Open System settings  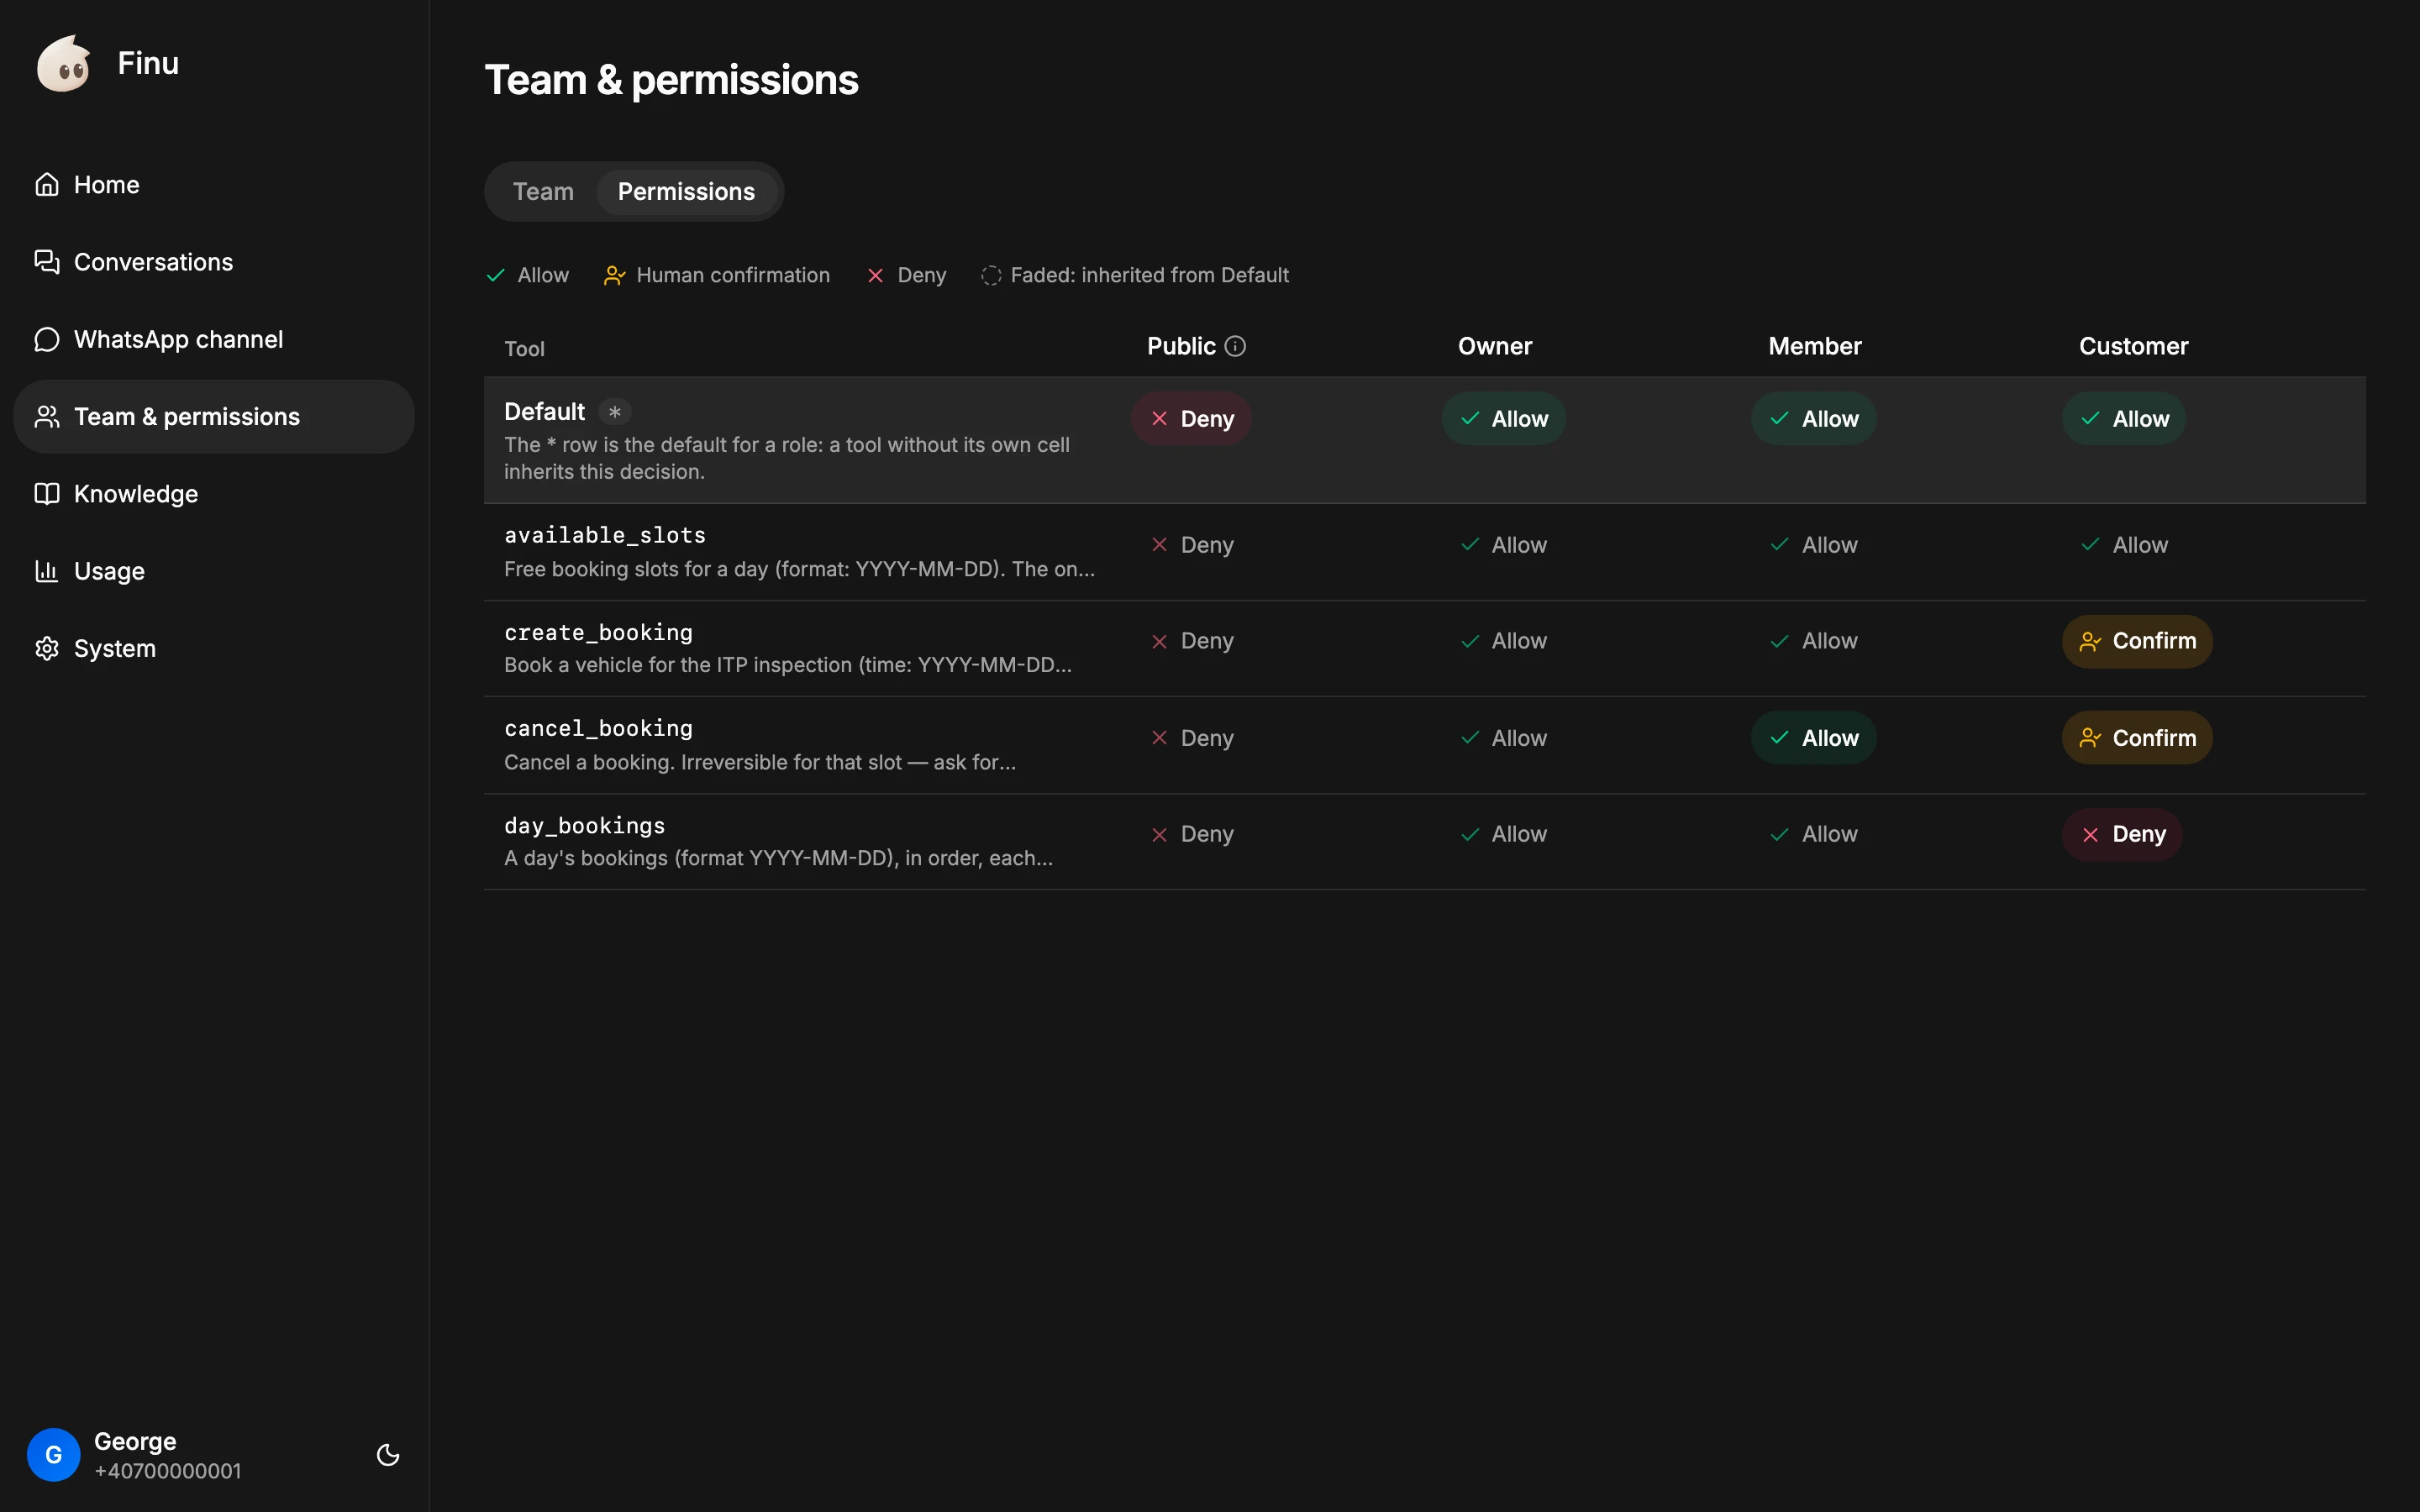pos(214,648)
